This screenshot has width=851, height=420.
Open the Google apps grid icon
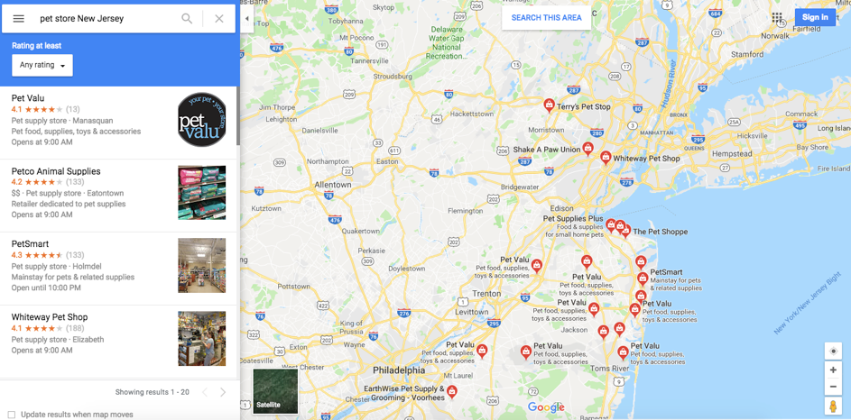777,17
